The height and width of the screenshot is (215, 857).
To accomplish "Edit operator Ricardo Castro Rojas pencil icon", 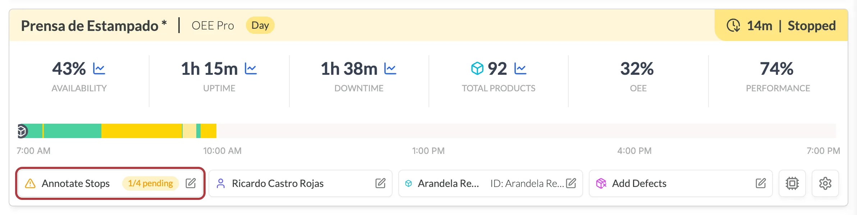I will (x=380, y=183).
